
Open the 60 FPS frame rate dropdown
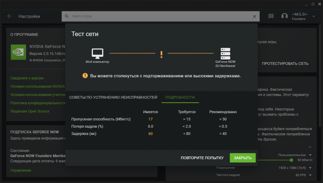tap(304, 175)
